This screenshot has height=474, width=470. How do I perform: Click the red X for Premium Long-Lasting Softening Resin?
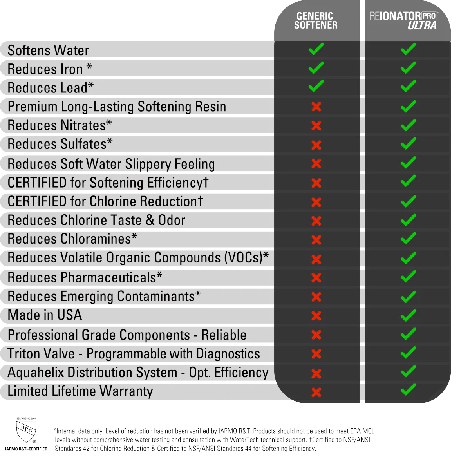pos(316,107)
